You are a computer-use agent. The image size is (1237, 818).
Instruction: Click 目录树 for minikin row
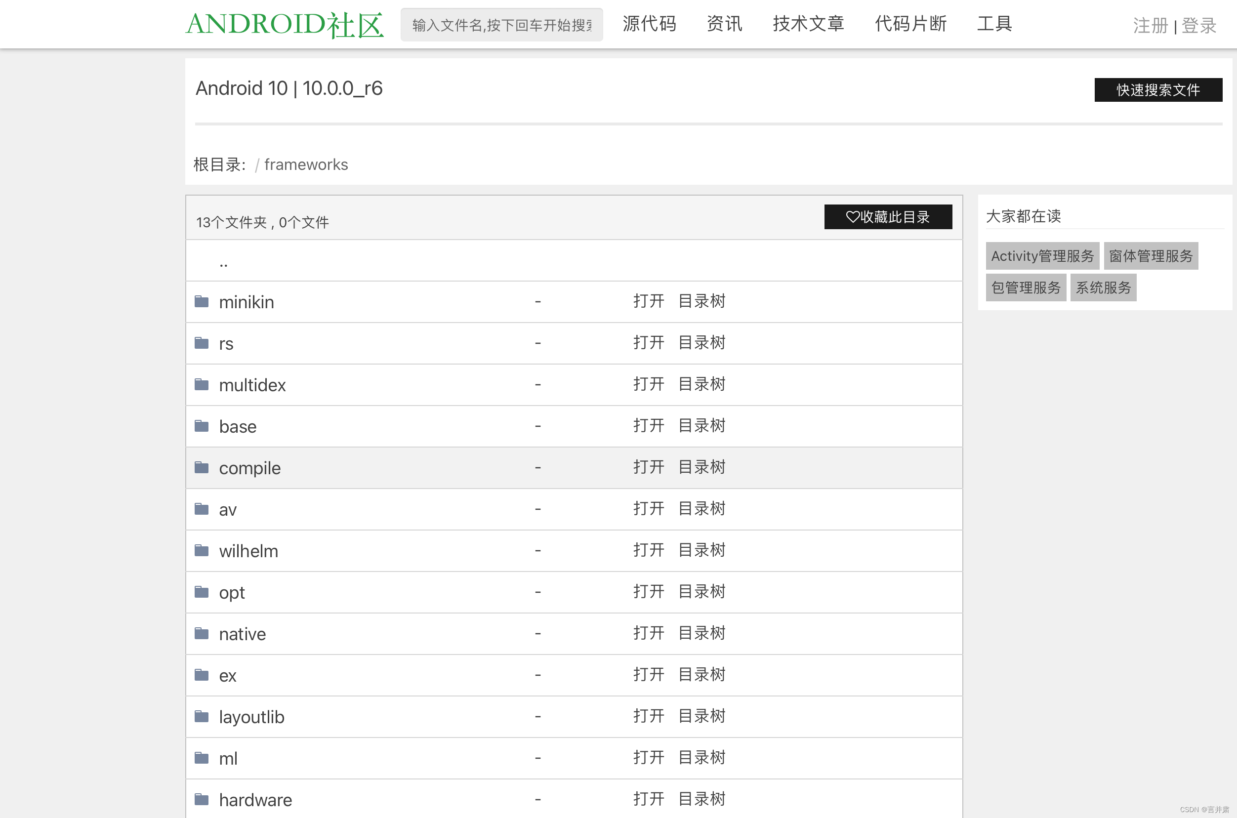click(x=701, y=301)
